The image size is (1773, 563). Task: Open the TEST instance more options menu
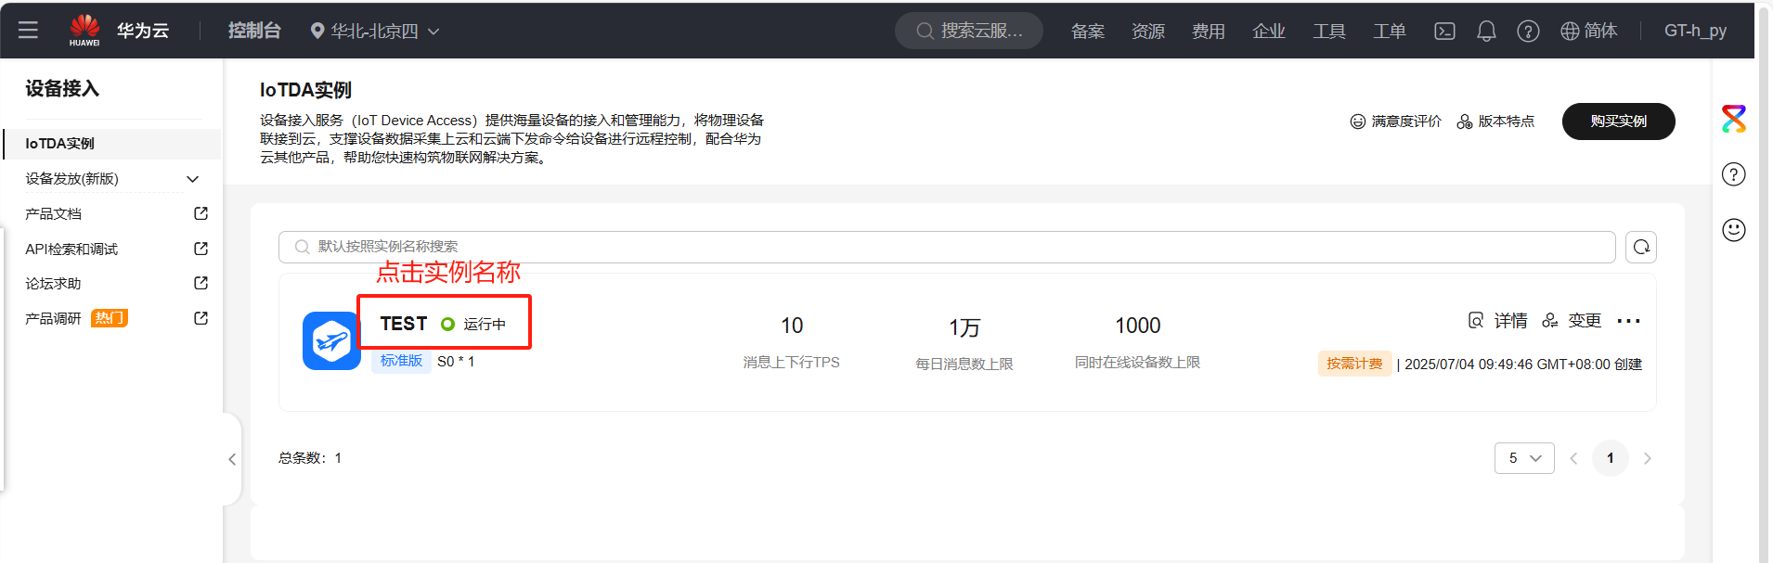pyautogui.click(x=1628, y=321)
